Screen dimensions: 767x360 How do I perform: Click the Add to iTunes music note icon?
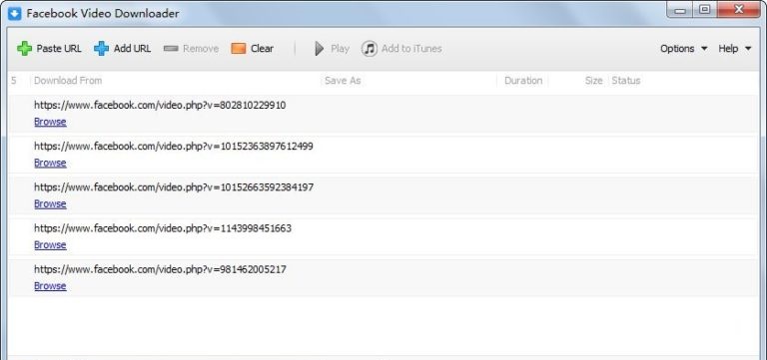[x=370, y=48]
